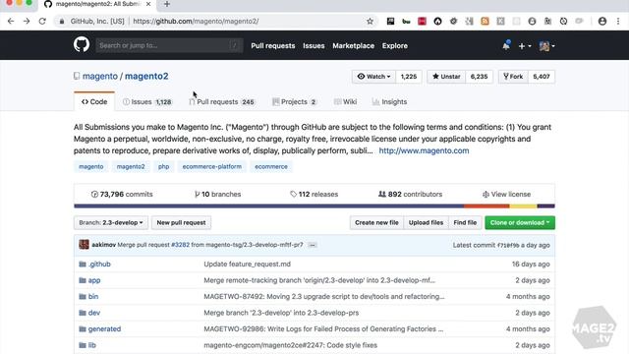Image resolution: width=629 pixels, height=354 pixels.
Task: Unstar the magento2 repository
Action: click(x=446, y=77)
